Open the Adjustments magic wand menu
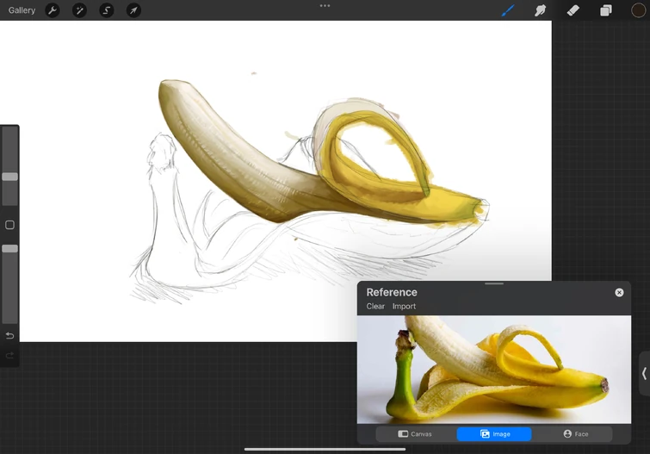This screenshot has height=454, width=650. (x=79, y=10)
